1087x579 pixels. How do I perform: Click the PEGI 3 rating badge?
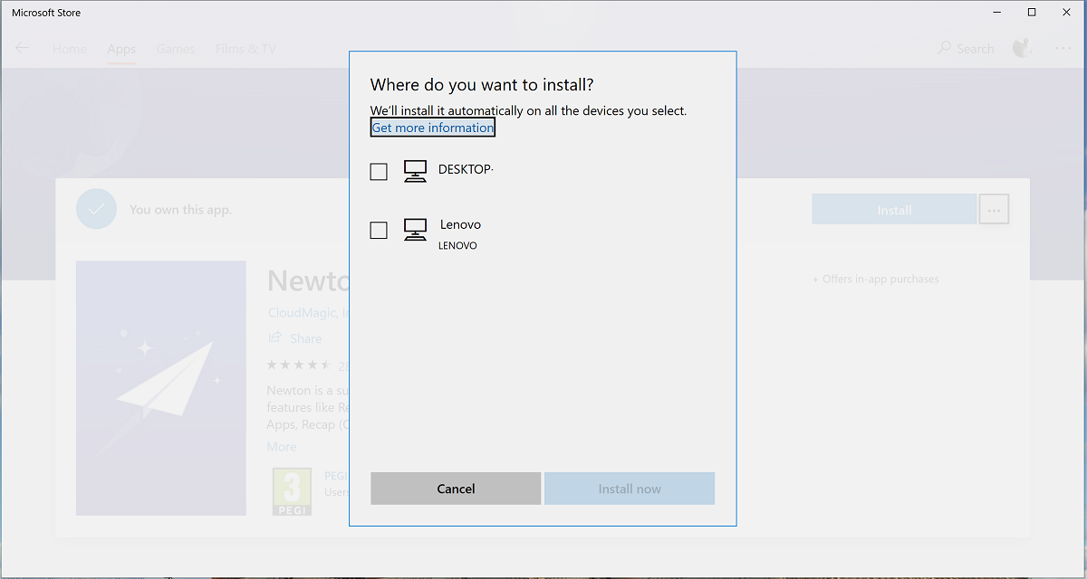[292, 491]
